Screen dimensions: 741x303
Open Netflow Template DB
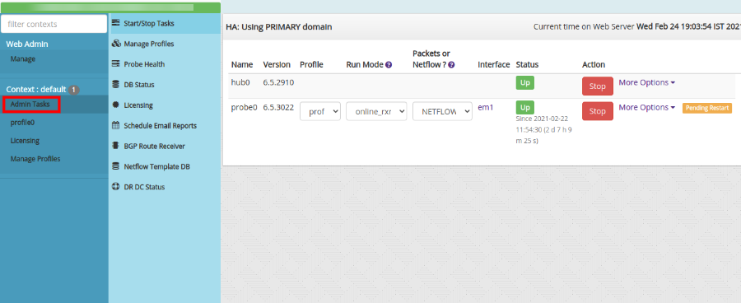pyautogui.click(x=164, y=166)
